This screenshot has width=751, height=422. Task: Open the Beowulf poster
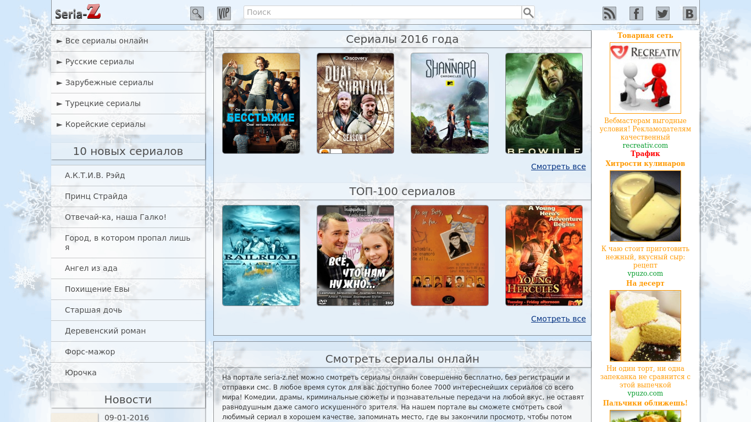point(544,103)
